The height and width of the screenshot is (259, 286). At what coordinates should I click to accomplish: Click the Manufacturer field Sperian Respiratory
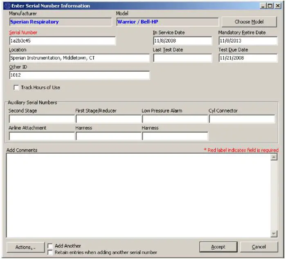click(61, 22)
